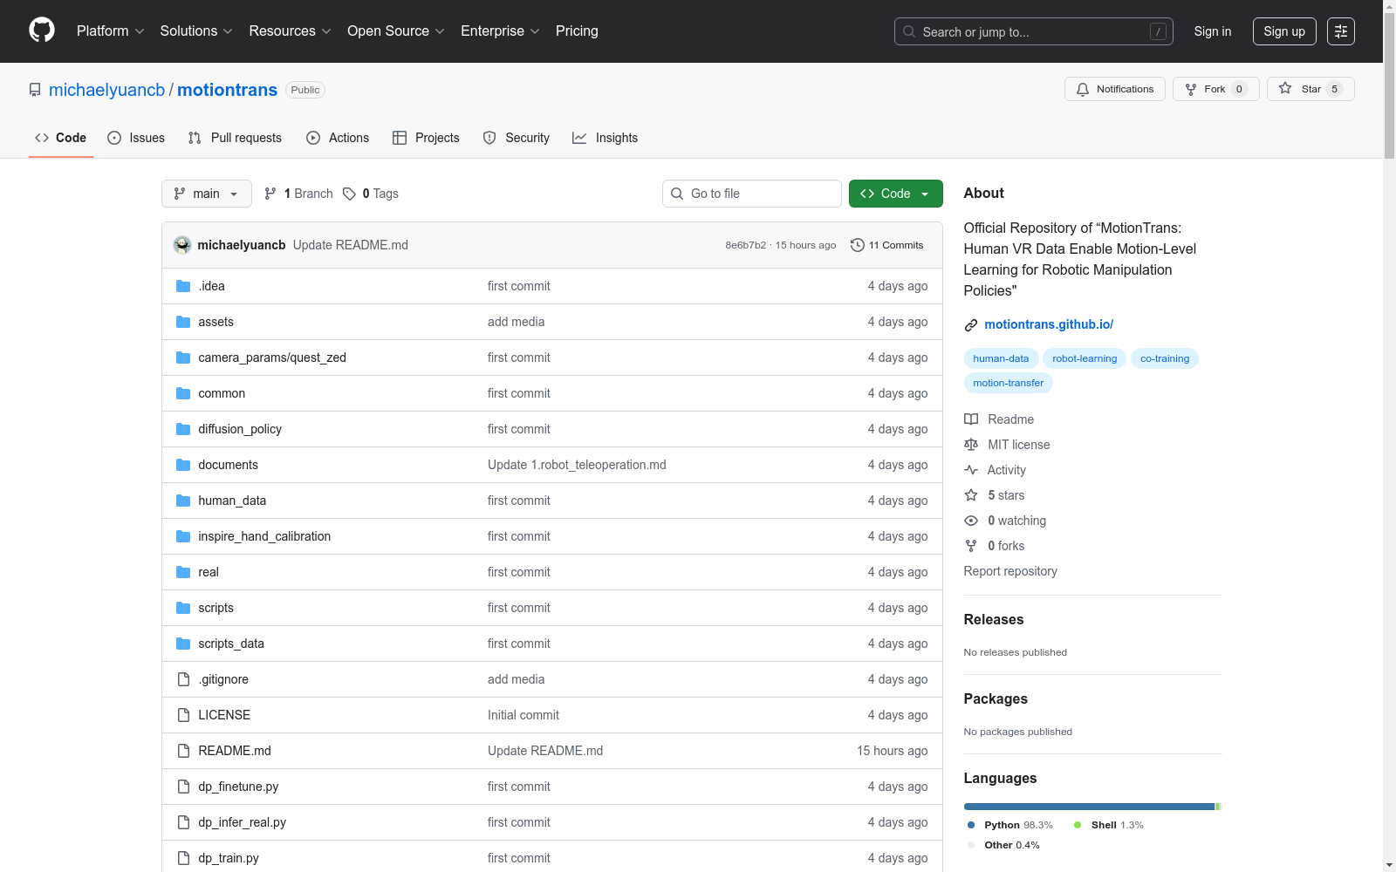Click the tag icon next to Tags
Viewport: 1396px width, 872px height.
pyautogui.click(x=349, y=194)
